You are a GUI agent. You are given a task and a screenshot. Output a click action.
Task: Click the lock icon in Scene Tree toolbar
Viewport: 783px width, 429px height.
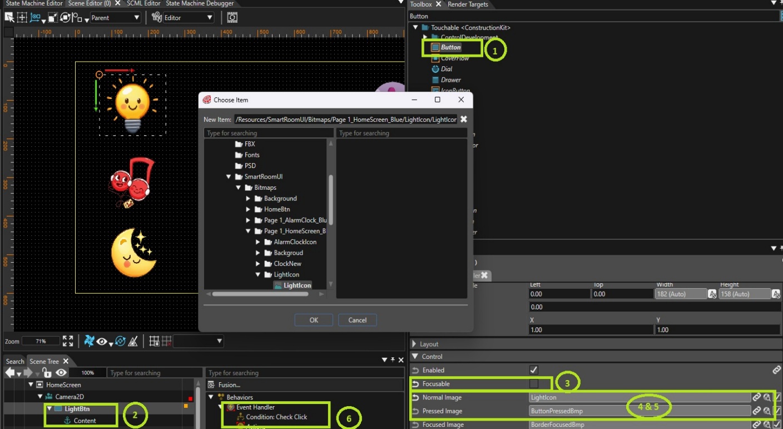47,372
